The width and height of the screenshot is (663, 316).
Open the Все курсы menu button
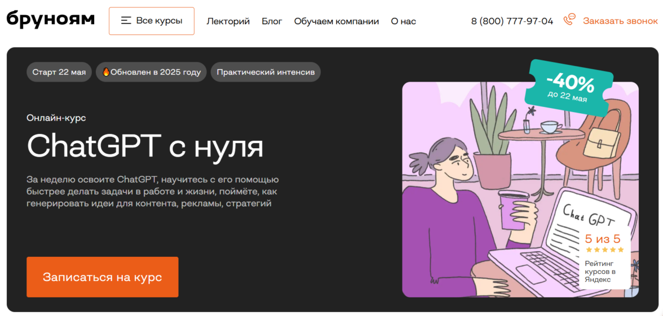(151, 21)
